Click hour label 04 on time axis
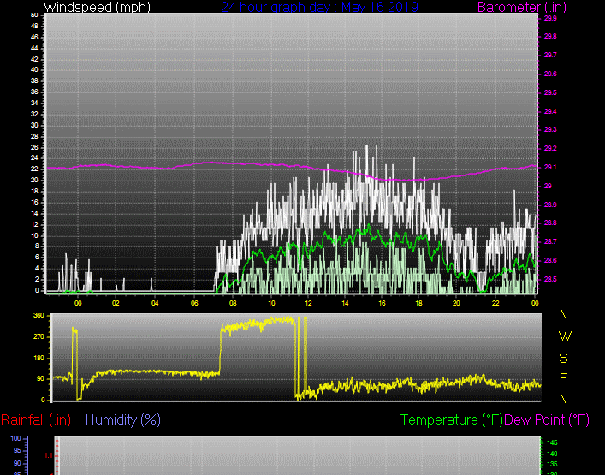 155,303
